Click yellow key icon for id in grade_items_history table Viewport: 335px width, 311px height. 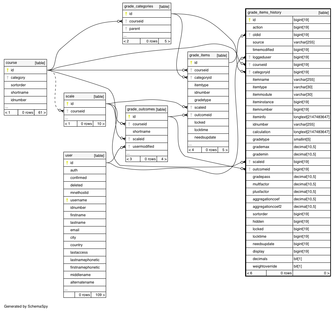pyautogui.click(x=249, y=20)
